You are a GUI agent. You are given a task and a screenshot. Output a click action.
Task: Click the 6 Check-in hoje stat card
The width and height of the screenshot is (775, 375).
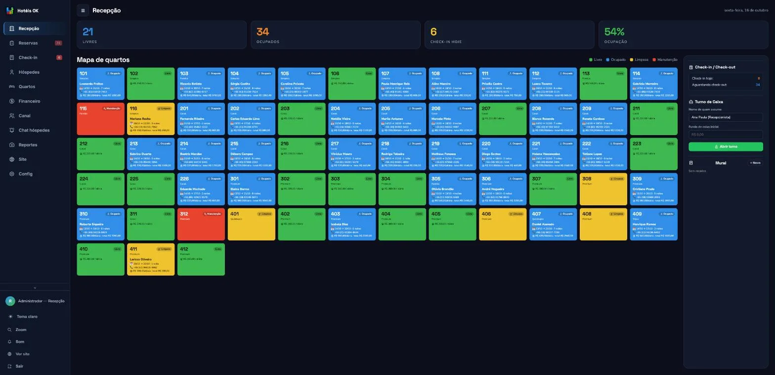click(509, 35)
